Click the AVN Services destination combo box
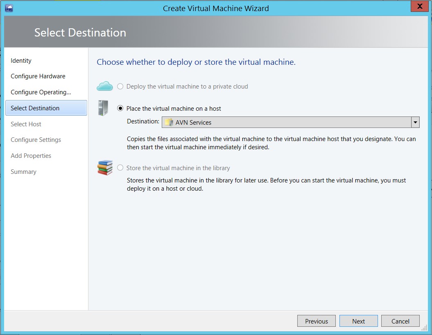The width and height of the screenshot is (432, 335). point(290,122)
